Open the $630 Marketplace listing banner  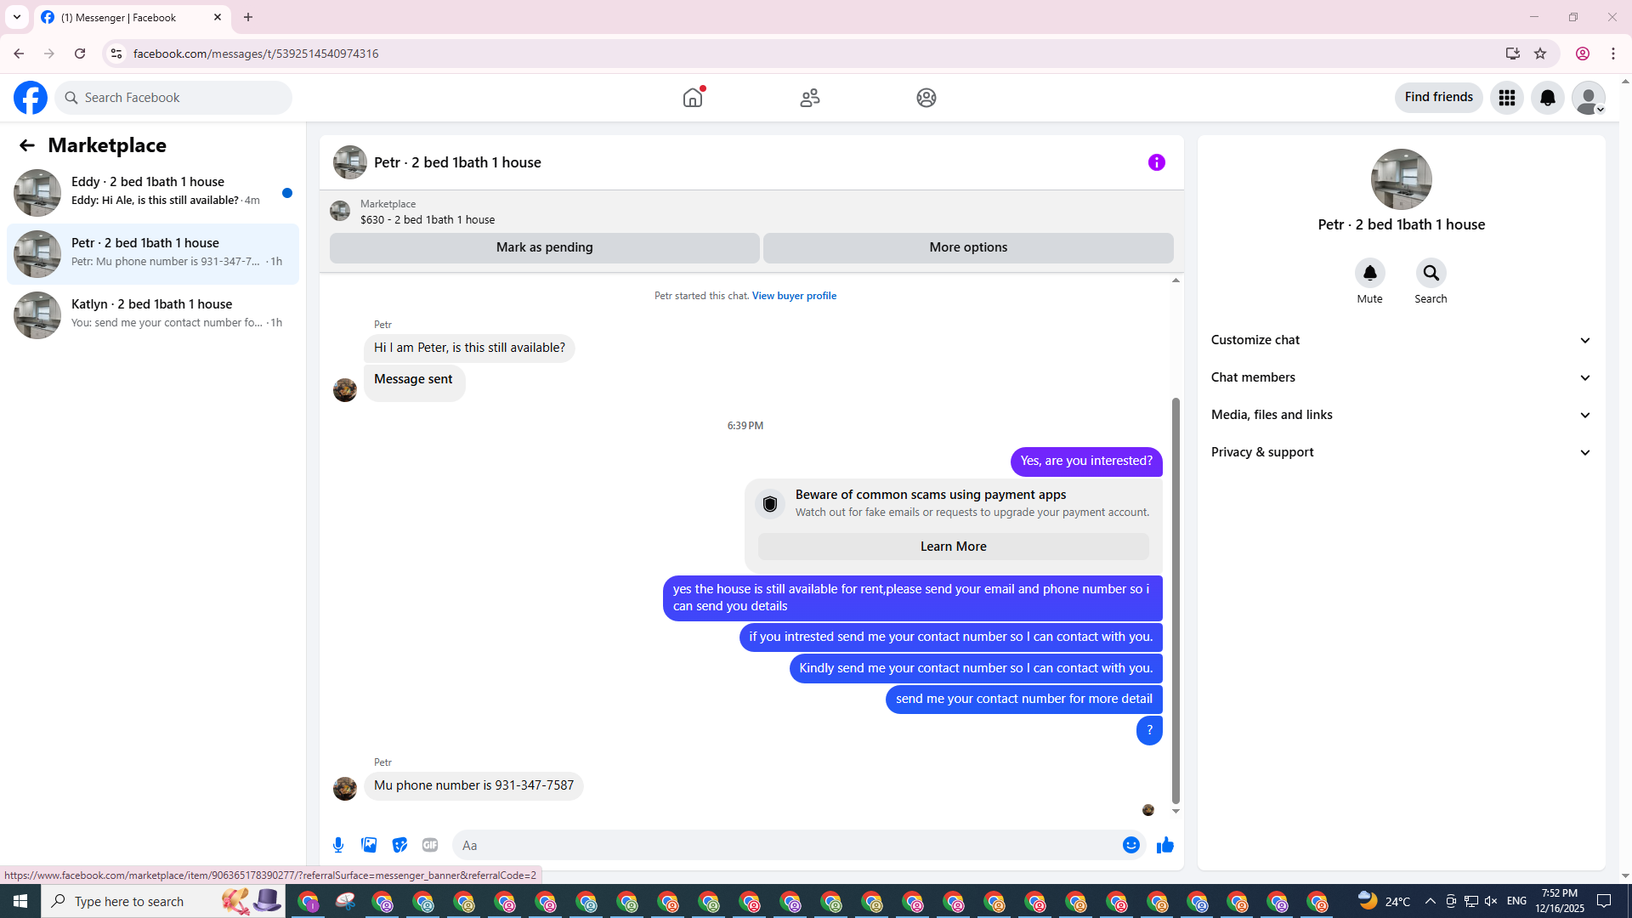(x=751, y=212)
